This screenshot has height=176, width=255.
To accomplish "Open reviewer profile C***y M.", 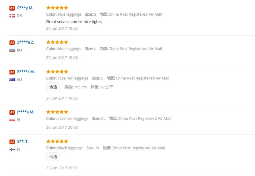I will (25, 8).
